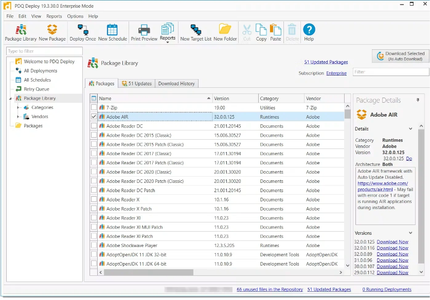Check Adobe Reader DC 2017 (Classic) checkbox

coord(94,154)
